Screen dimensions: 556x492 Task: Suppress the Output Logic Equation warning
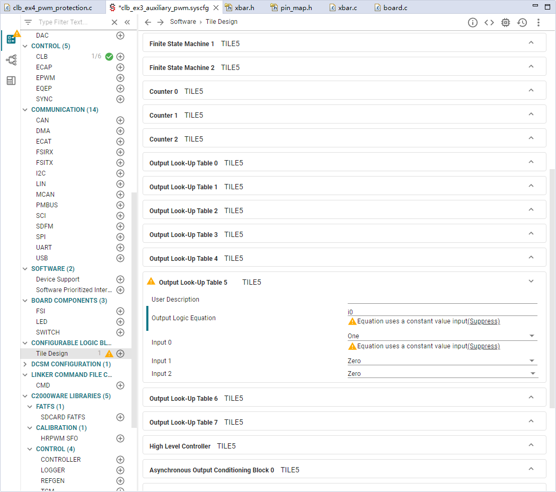coord(484,321)
